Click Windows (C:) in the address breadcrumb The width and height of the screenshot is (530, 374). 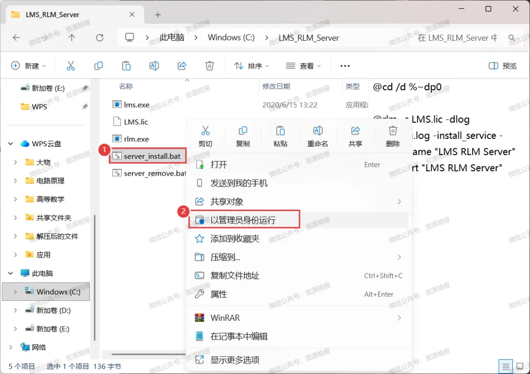pos(231,37)
